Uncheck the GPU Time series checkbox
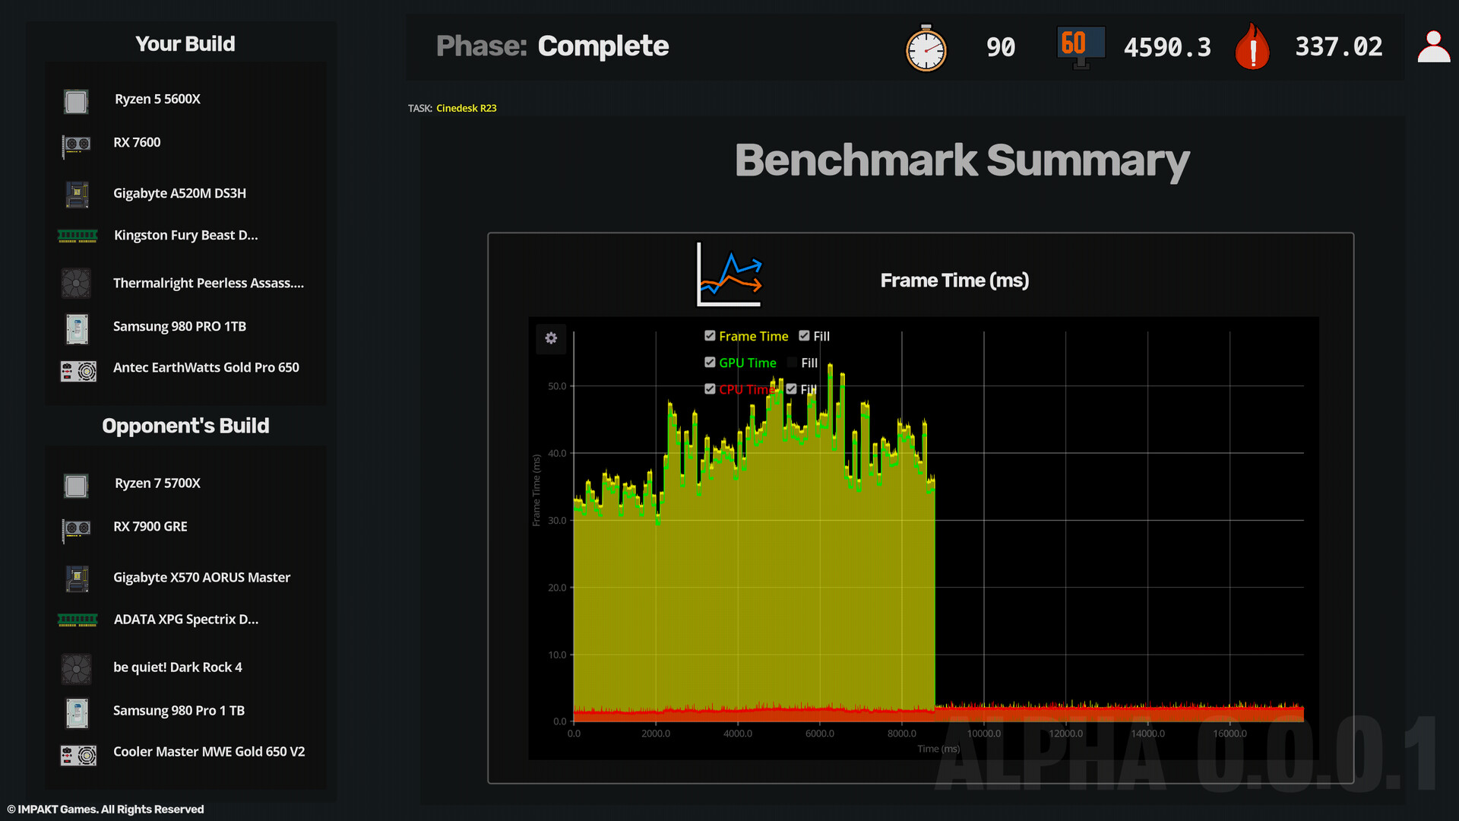This screenshot has width=1459, height=821. tap(710, 363)
